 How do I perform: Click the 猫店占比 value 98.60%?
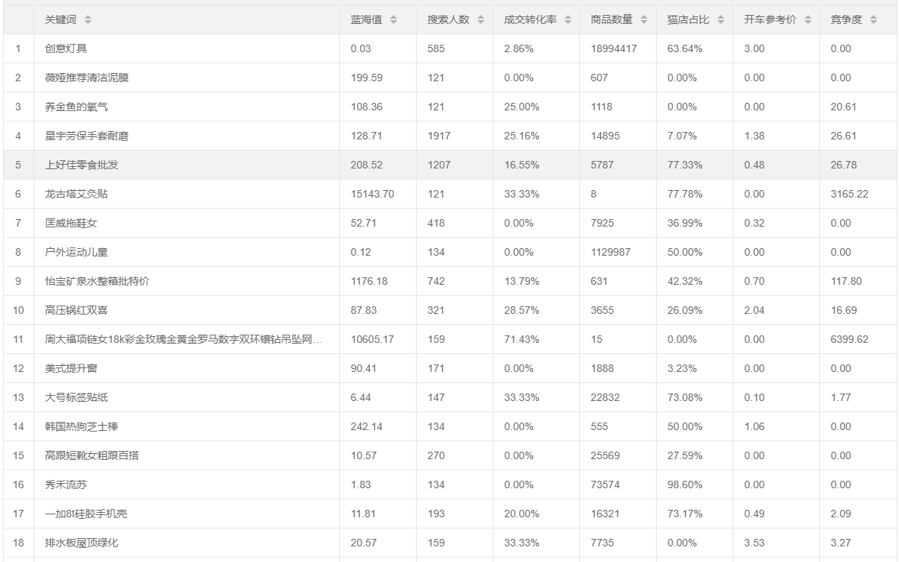(x=684, y=484)
